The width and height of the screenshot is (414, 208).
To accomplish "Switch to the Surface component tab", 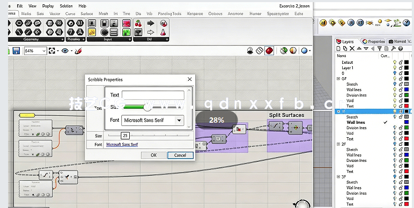I will (x=86, y=13).
